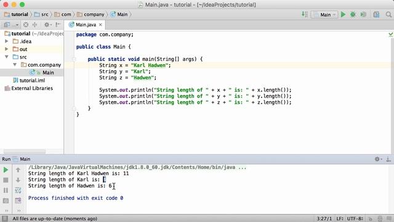Click the tutorial breadcrumb
This screenshot has height=222, width=394.
coord(17,14)
